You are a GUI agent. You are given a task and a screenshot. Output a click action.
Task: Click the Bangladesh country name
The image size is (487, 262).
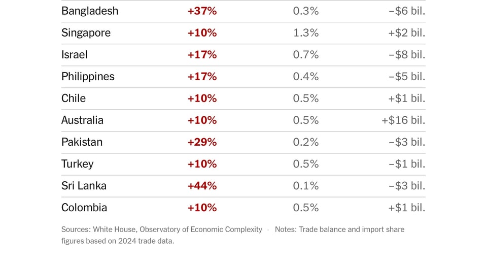tap(90, 11)
